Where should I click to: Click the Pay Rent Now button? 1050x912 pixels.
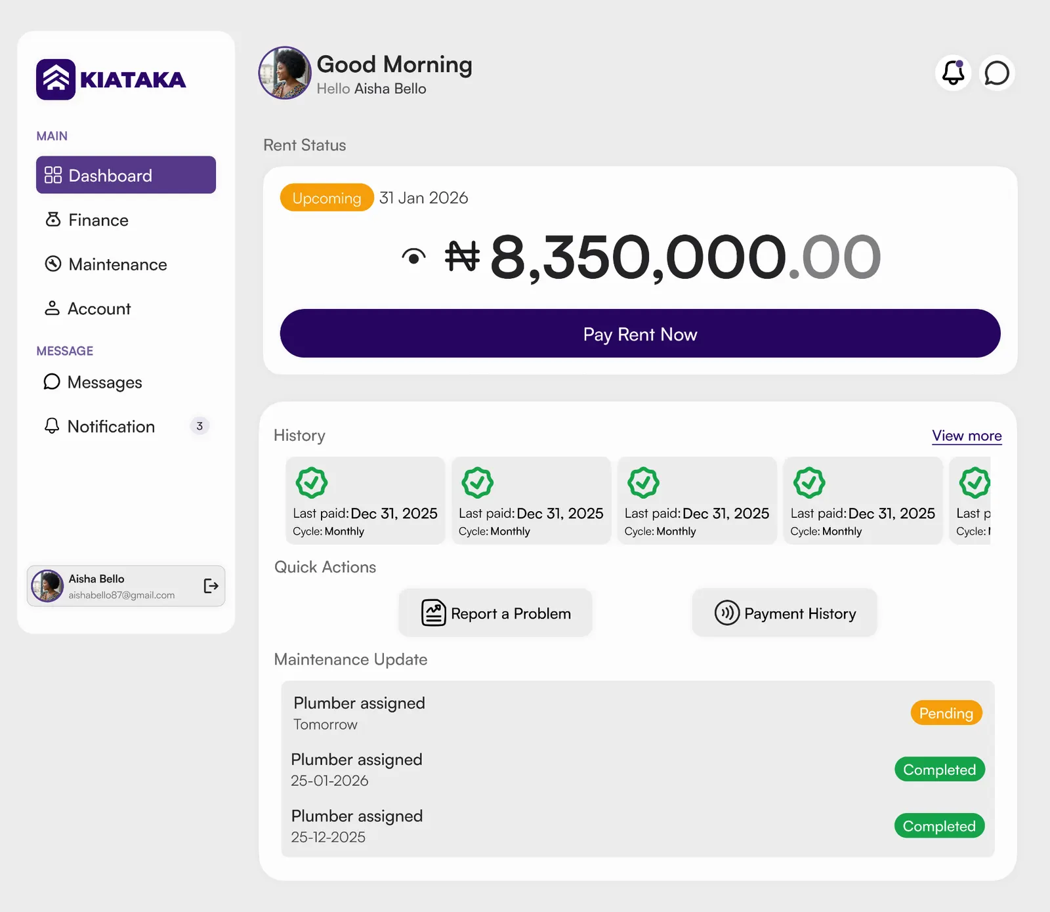click(640, 333)
